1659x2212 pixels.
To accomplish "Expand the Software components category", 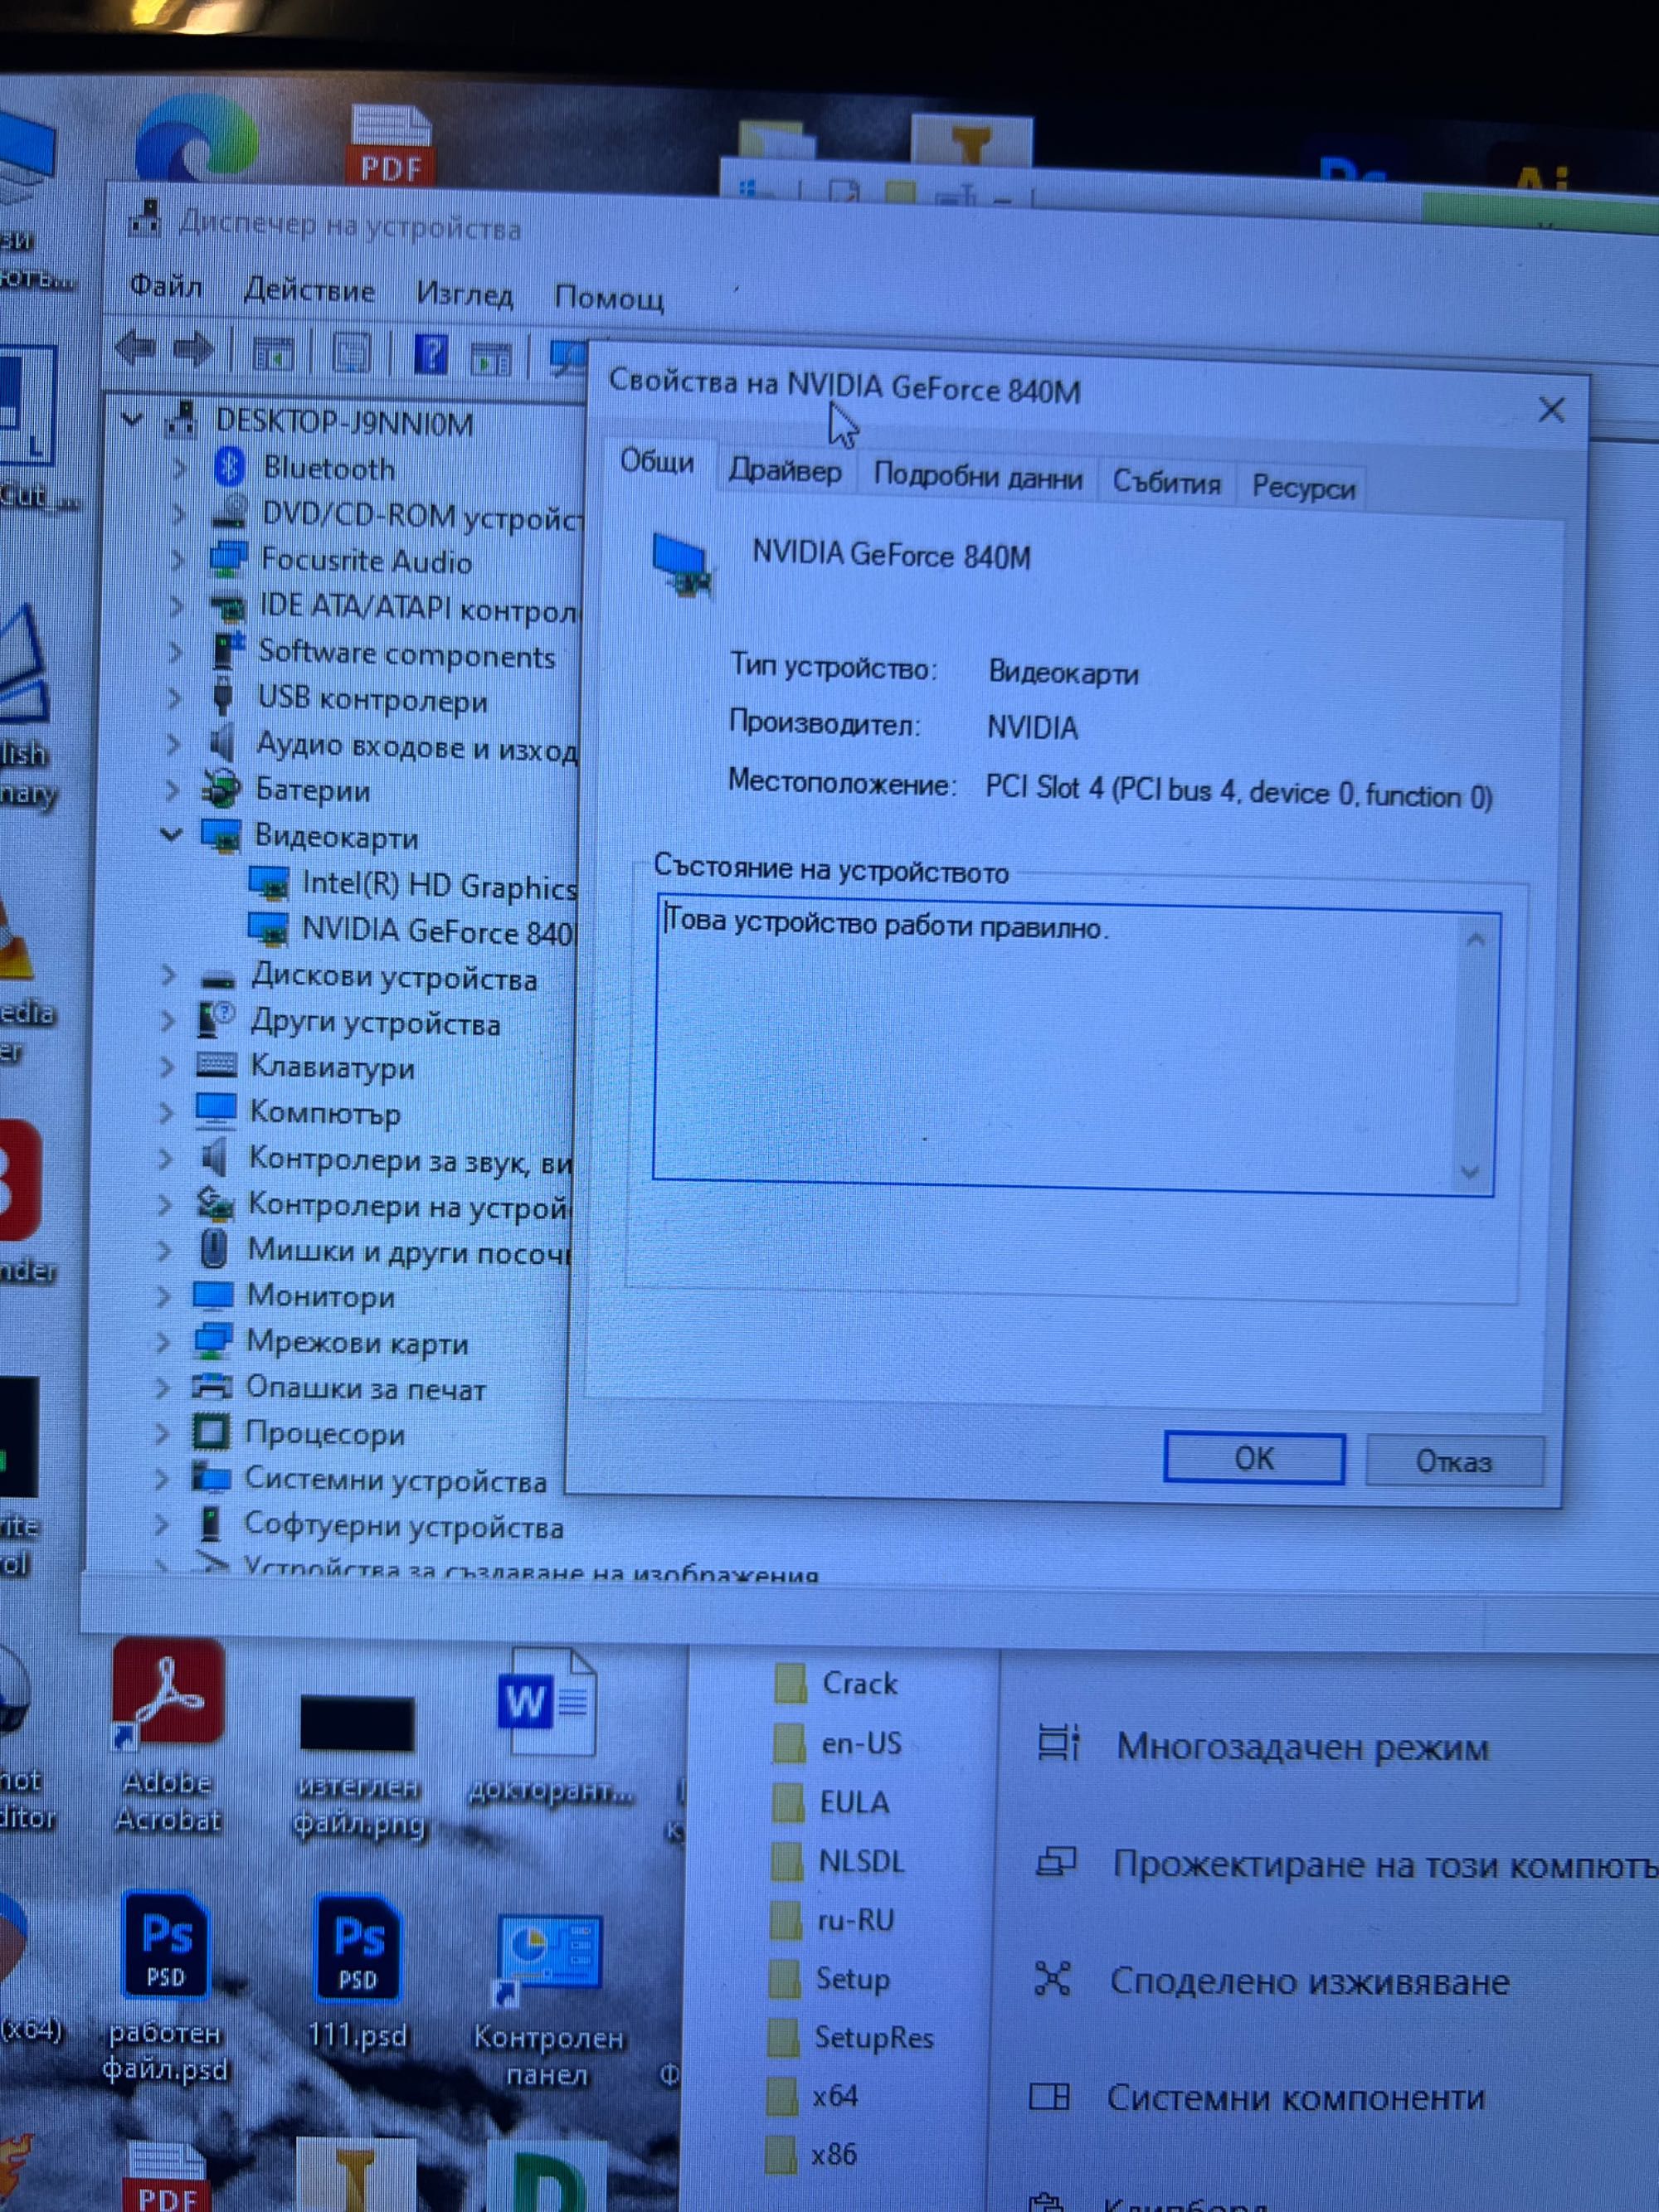I will tap(176, 651).
